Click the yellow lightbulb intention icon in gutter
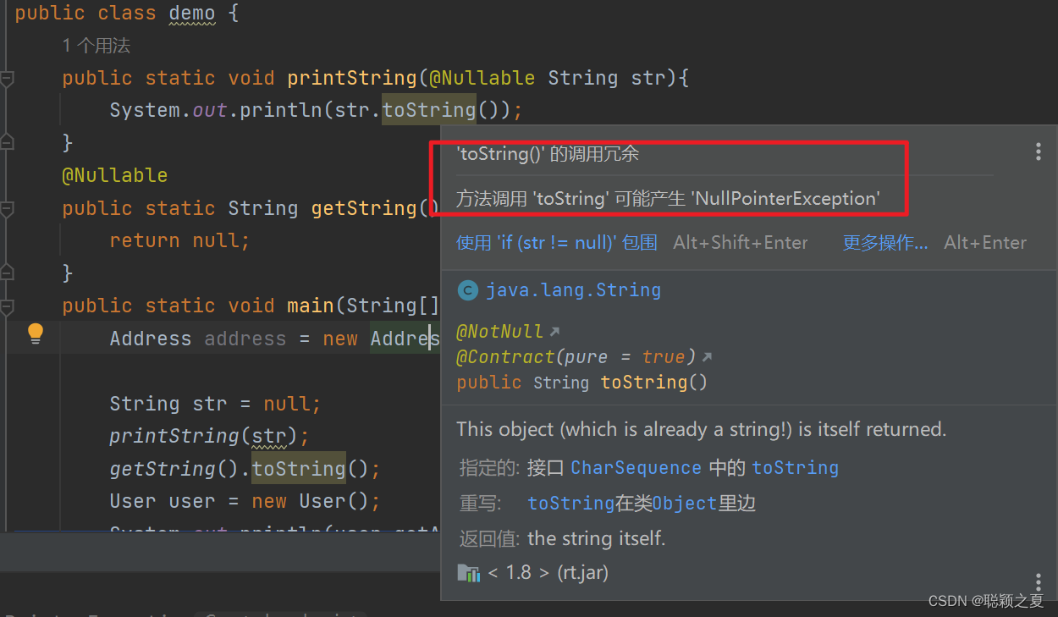 35,334
